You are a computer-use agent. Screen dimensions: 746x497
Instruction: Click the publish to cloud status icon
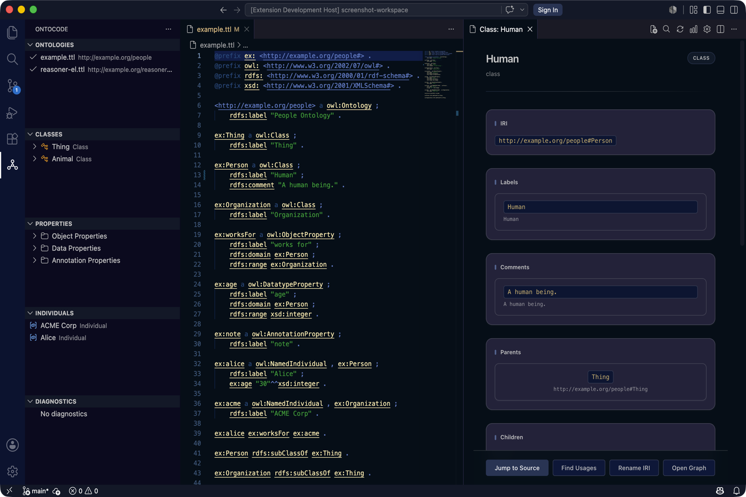[57, 491]
